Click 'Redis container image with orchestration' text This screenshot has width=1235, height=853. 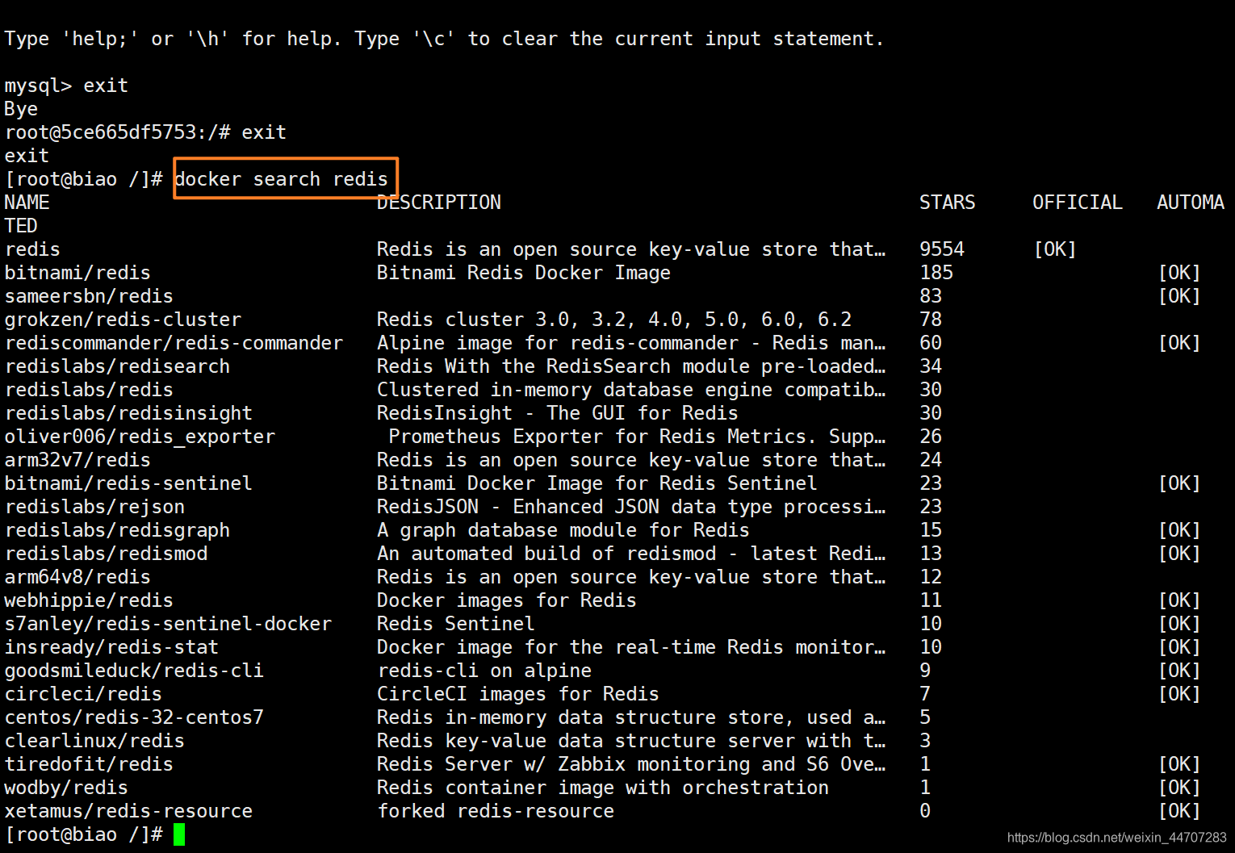click(x=602, y=788)
